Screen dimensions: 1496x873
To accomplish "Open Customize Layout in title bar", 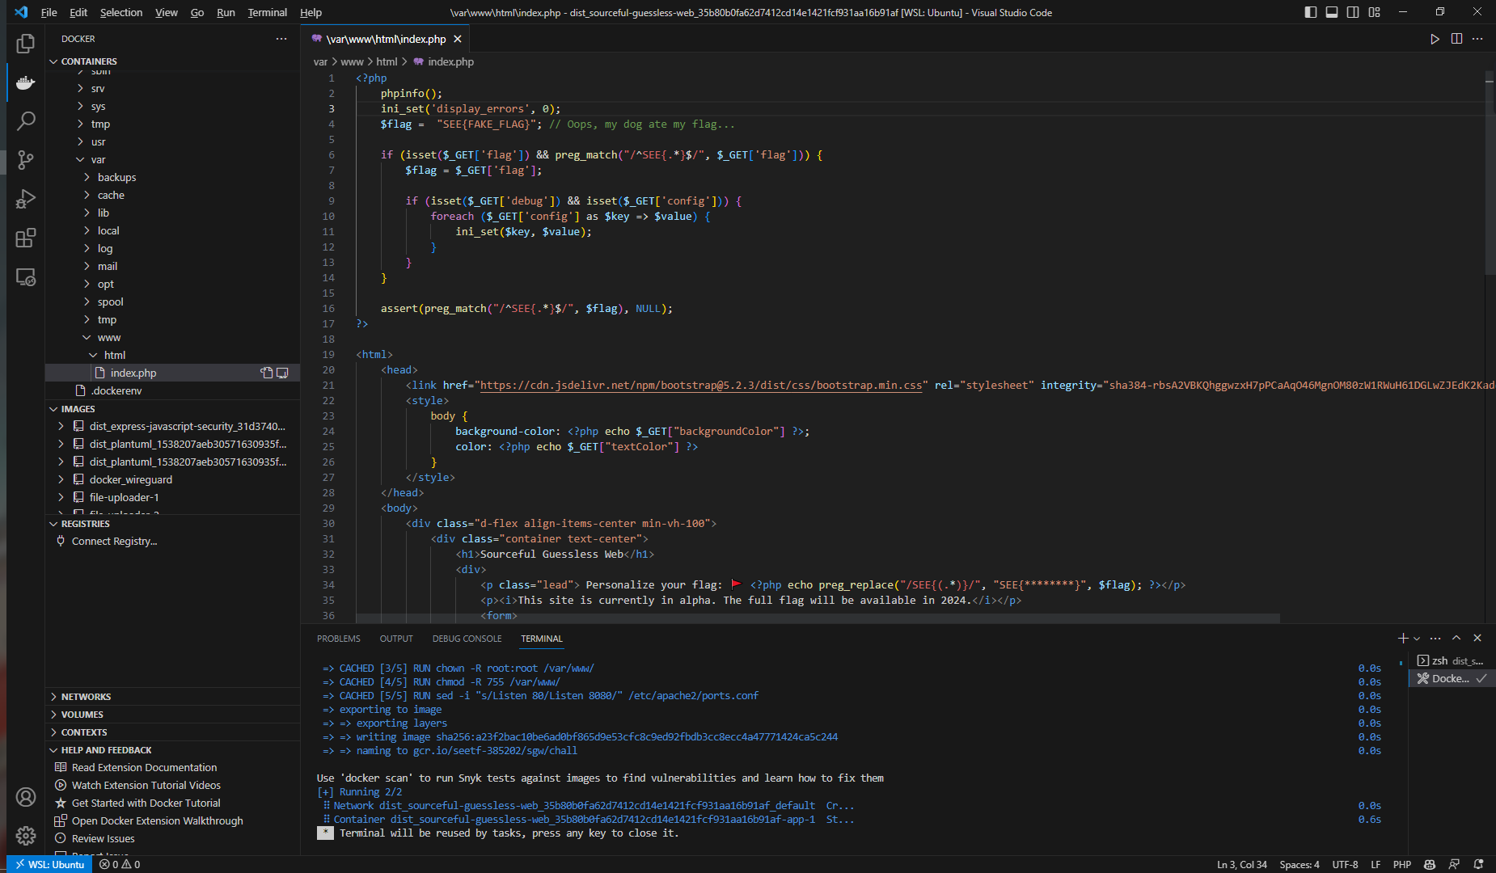I will tap(1375, 12).
